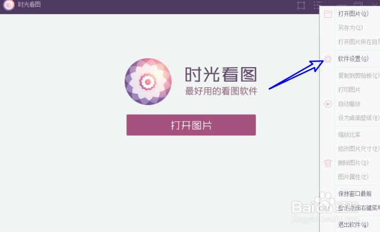
Task: Choose 修改图片尺寸(F) menu entry
Action: pyautogui.click(x=359, y=149)
